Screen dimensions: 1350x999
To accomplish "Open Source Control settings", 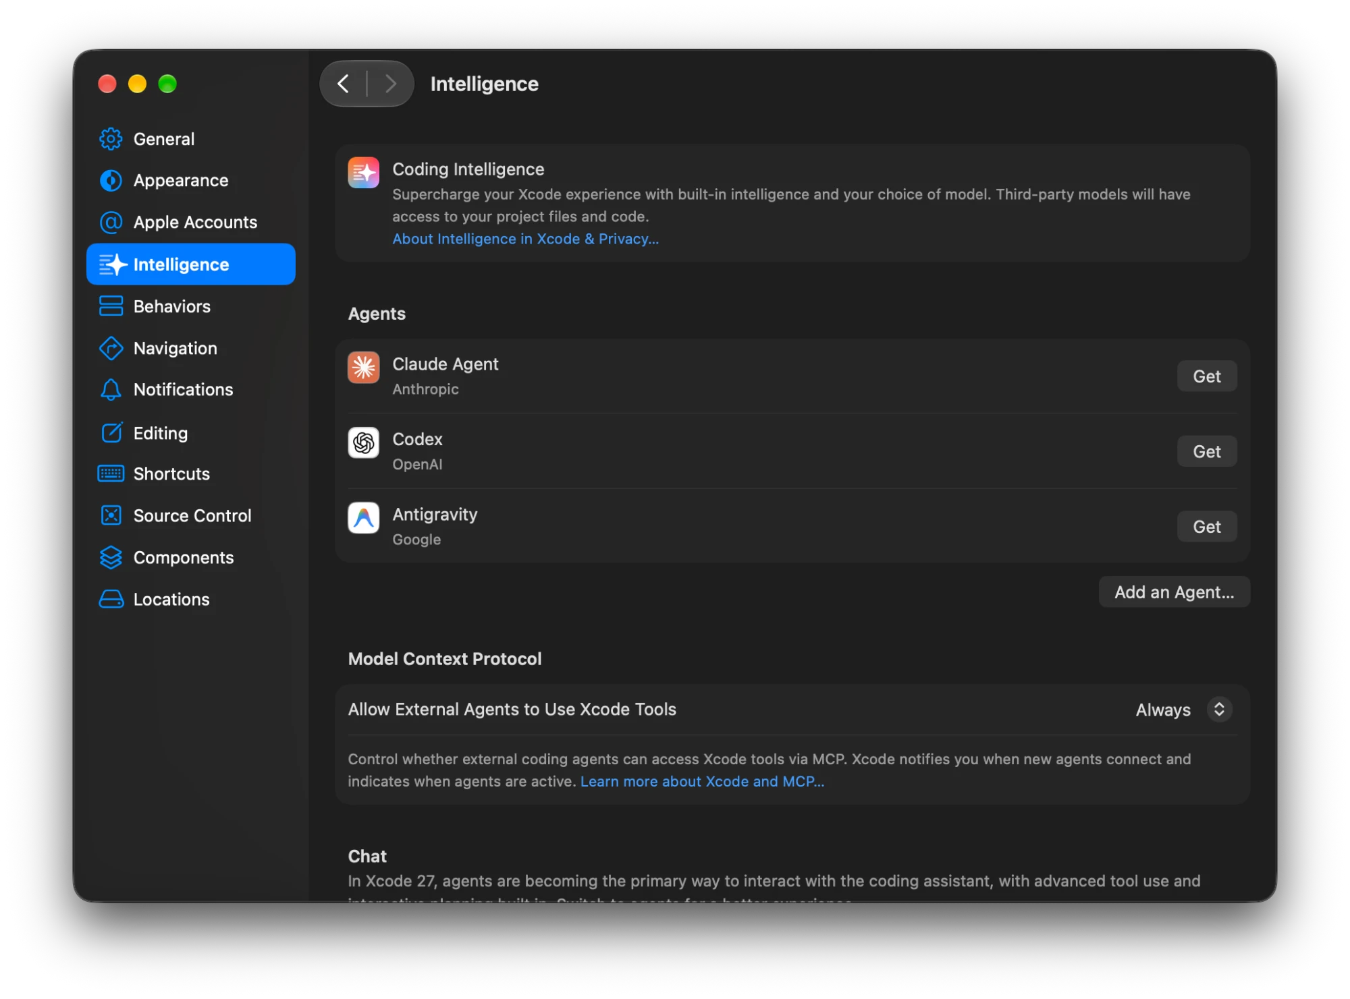I will click(191, 516).
